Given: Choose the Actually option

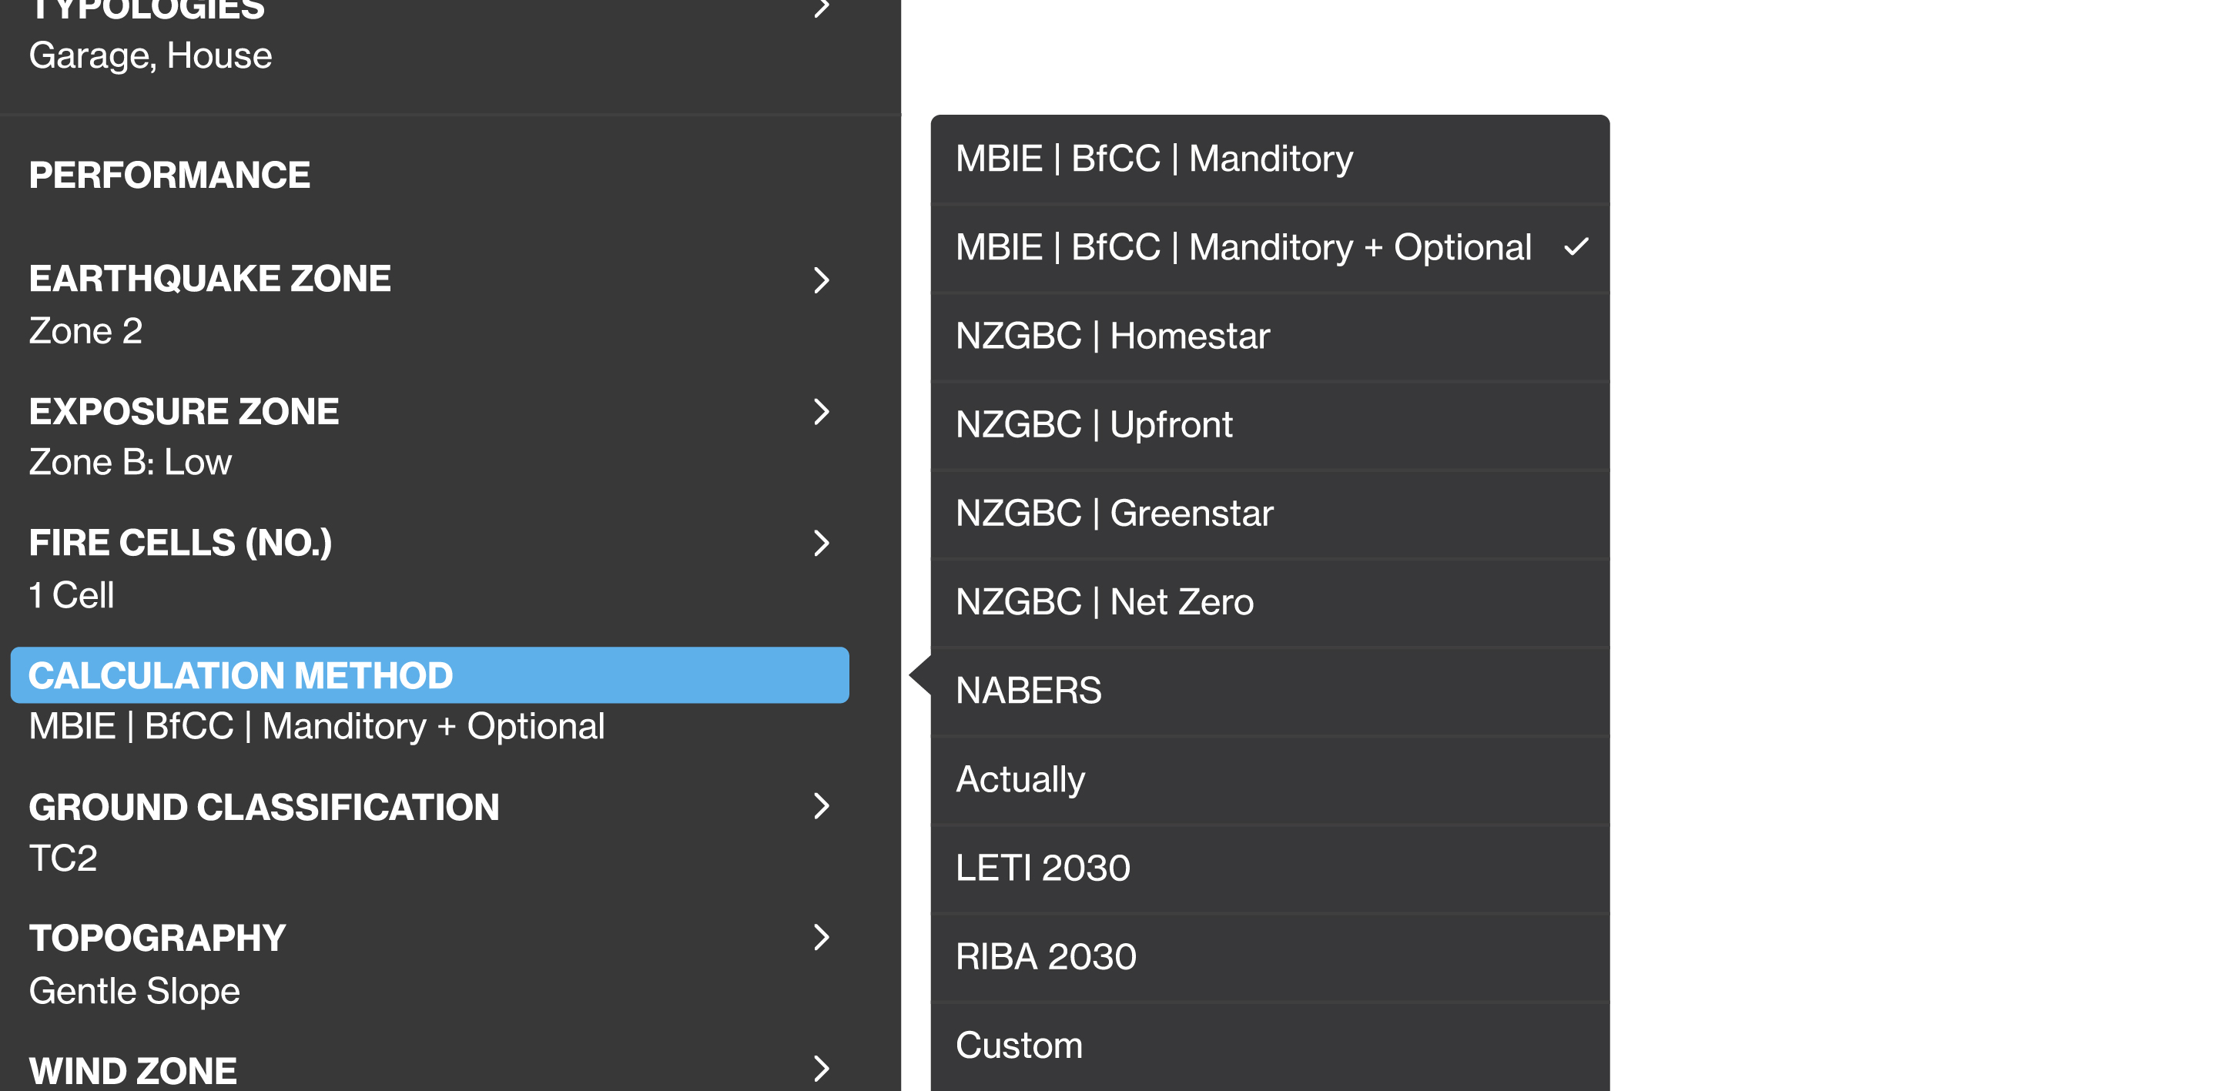Looking at the screenshot, I should click(1020, 779).
